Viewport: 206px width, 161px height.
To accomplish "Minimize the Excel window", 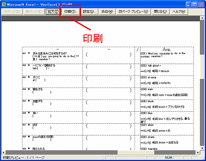I will click(189, 5).
